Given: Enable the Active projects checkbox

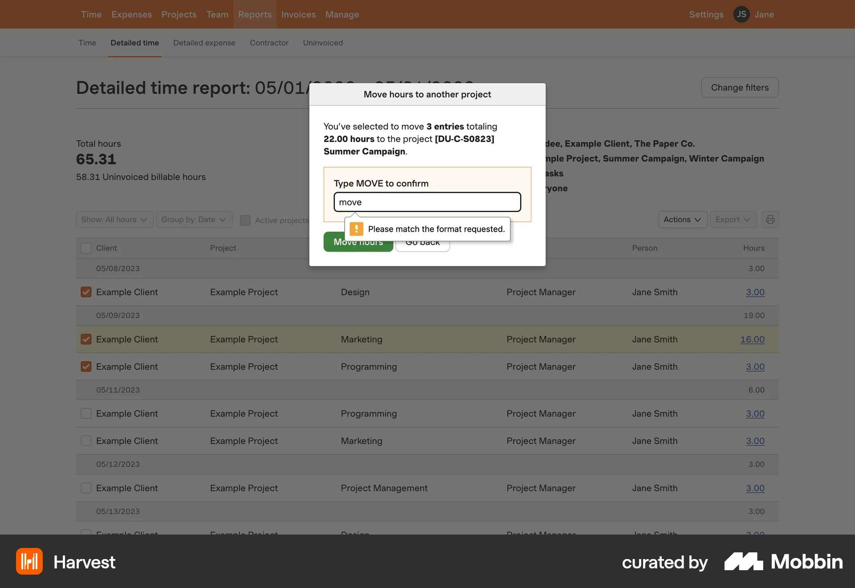Looking at the screenshot, I should point(245,220).
